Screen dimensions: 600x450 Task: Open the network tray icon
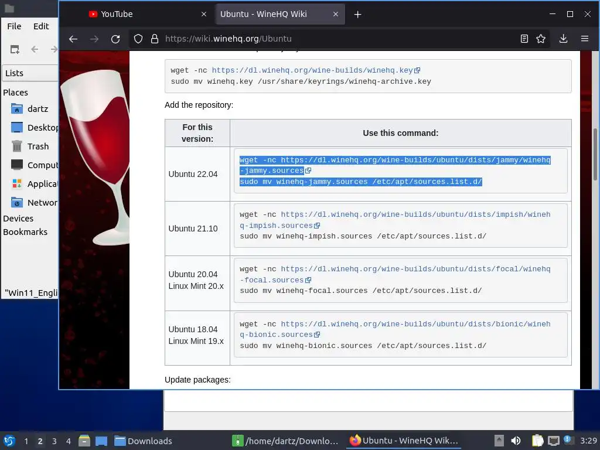click(553, 441)
